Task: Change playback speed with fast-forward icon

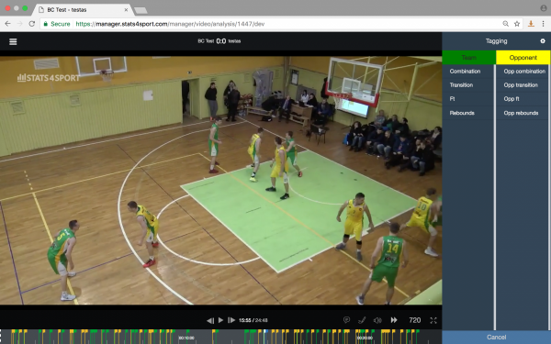Action: [394, 320]
